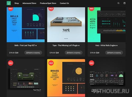
Task: Click the green store logo icon
Action: [9, 3]
